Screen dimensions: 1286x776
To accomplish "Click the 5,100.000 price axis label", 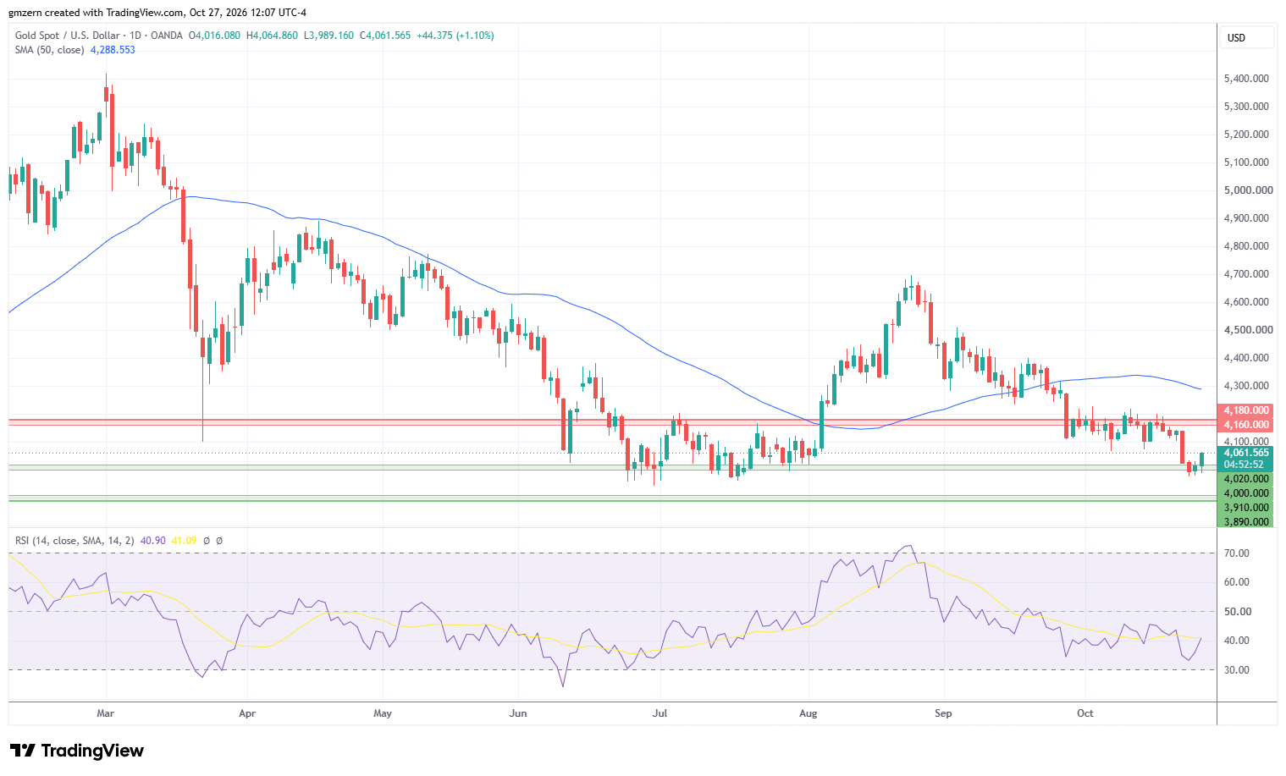I will click(x=1246, y=162).
